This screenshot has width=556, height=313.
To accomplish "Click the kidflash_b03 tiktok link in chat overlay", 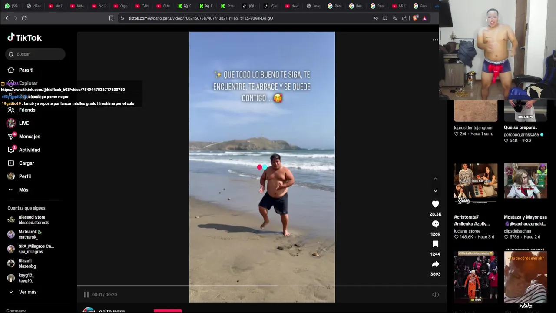I will 63,90.
